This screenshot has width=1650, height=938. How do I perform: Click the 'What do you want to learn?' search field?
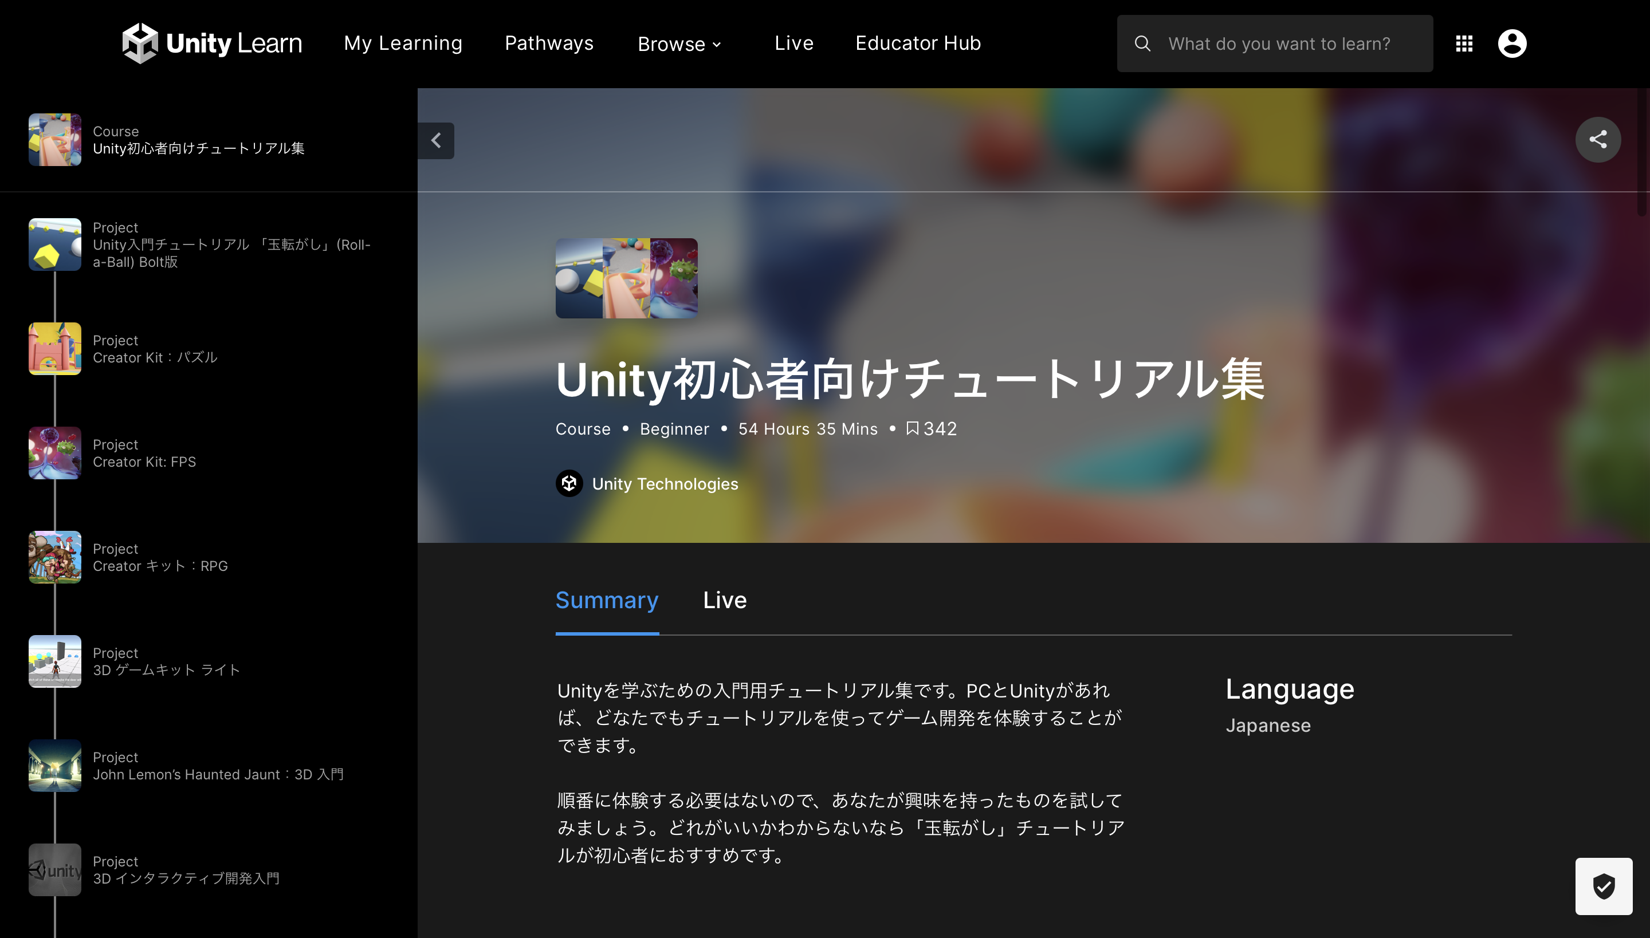1274,43
